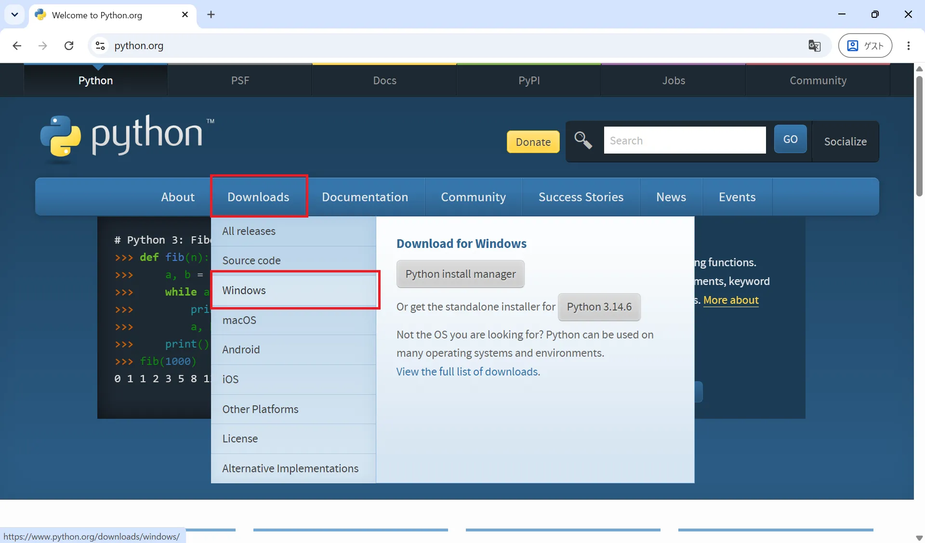Click the browser forward arrow
Screen dimensions: 925x543
[x=43, y=46]
